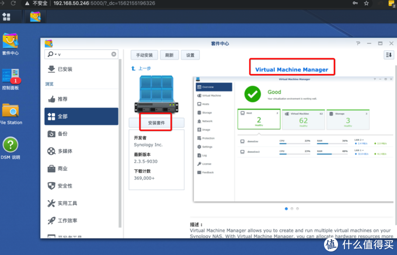Click the category sidebar scrollbar
The image size is (397, 255).
pos(120,144)
